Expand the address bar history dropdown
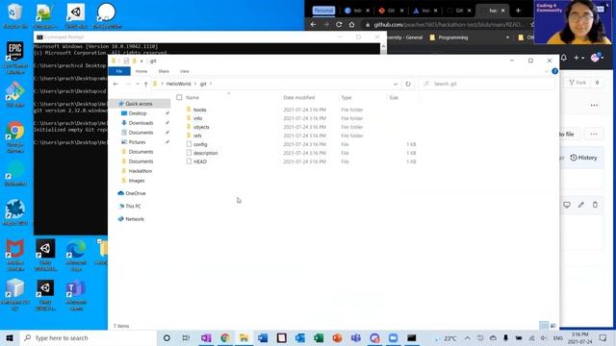616x346 pixels. (396, 84)
